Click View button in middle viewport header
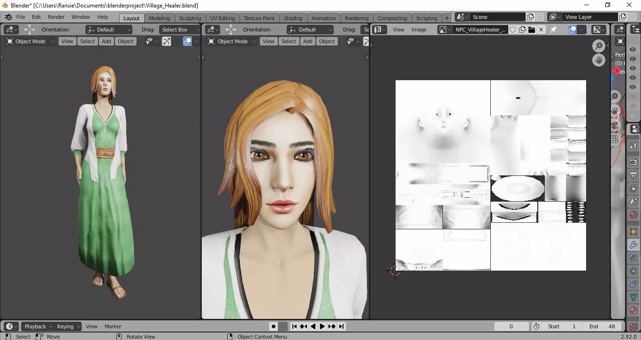 click(x=268, y=41)
